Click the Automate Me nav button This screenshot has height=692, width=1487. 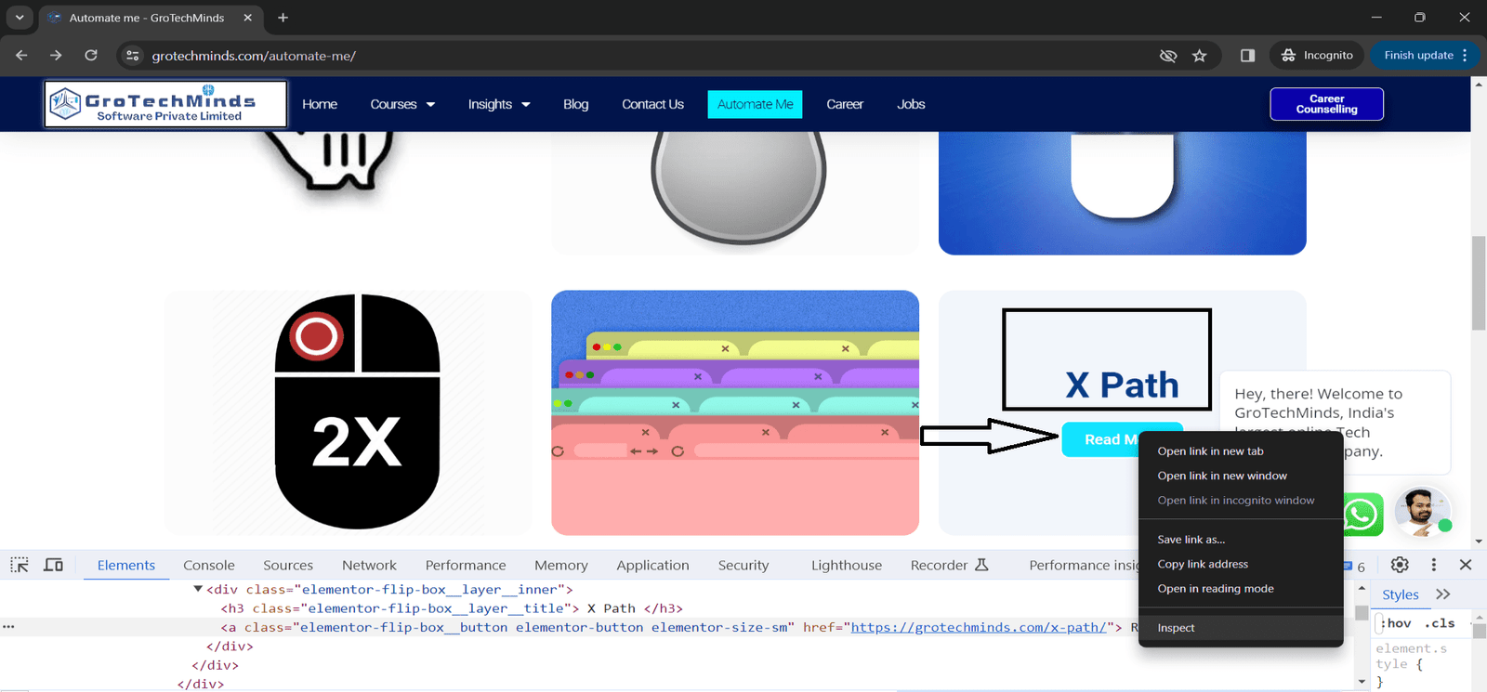click(755, 104)
